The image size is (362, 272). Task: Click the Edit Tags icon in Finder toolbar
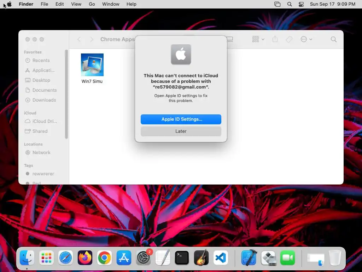point(289,39)
